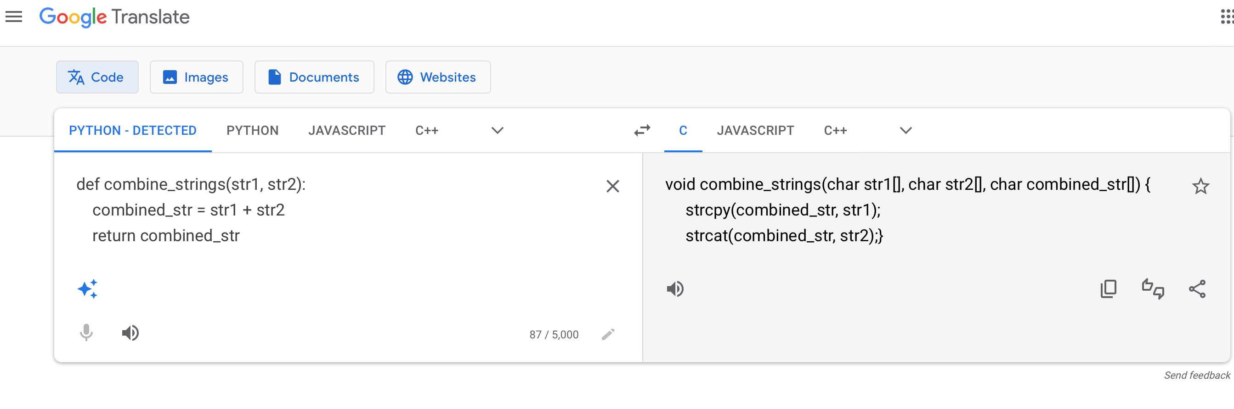This screenshot has height=409, width=1234.
Task: Choose C++ as target language
Action: point(835,131)
